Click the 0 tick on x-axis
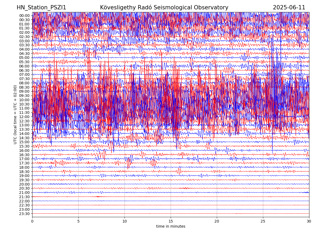 click(x=32, y=221)
